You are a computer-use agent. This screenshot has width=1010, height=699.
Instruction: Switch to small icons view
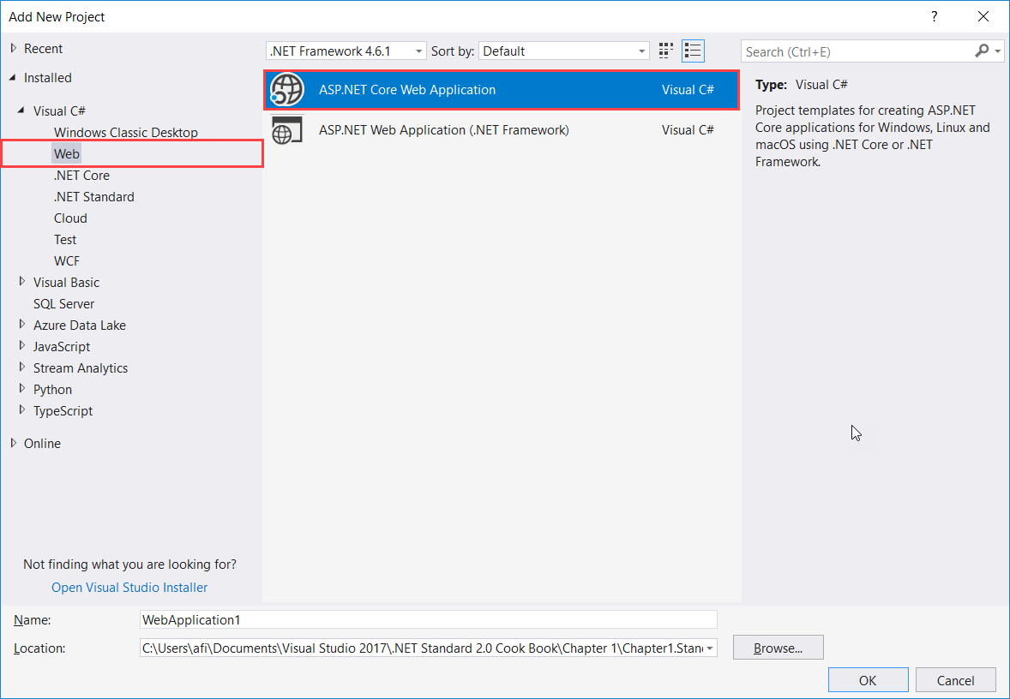pos(666,51)
